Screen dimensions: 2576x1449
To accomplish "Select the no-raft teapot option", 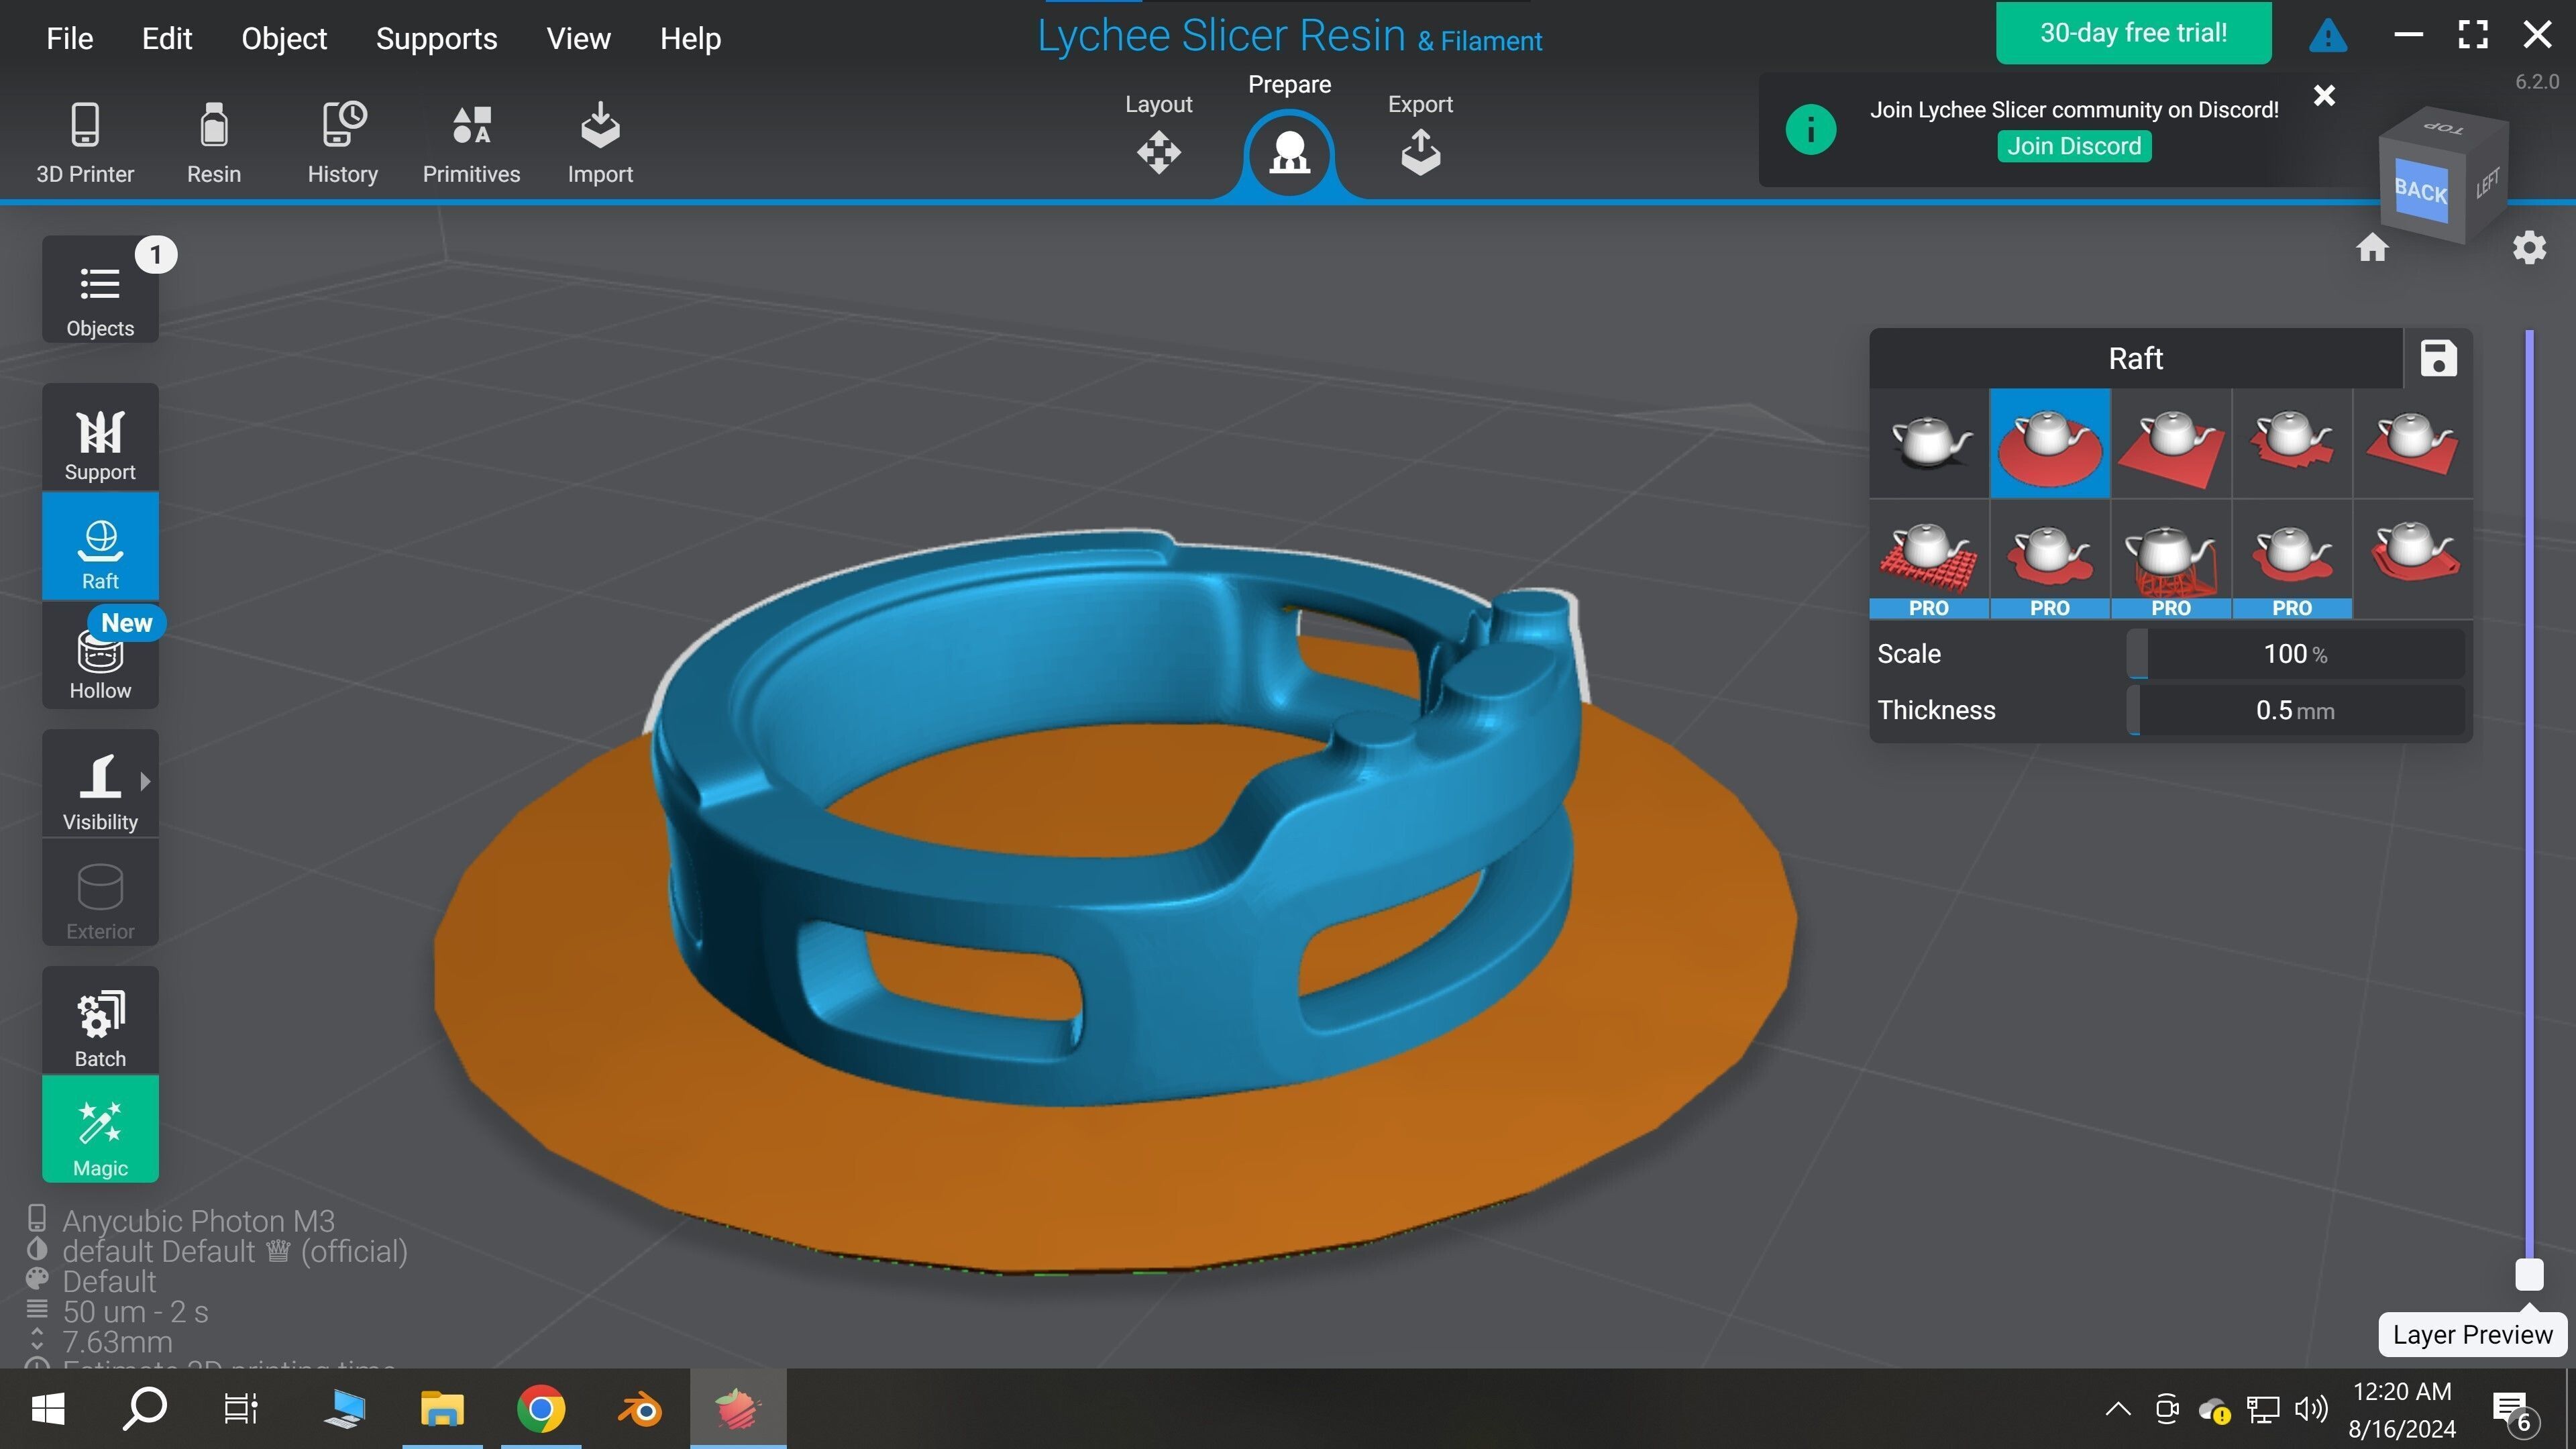I will 1929,443.
